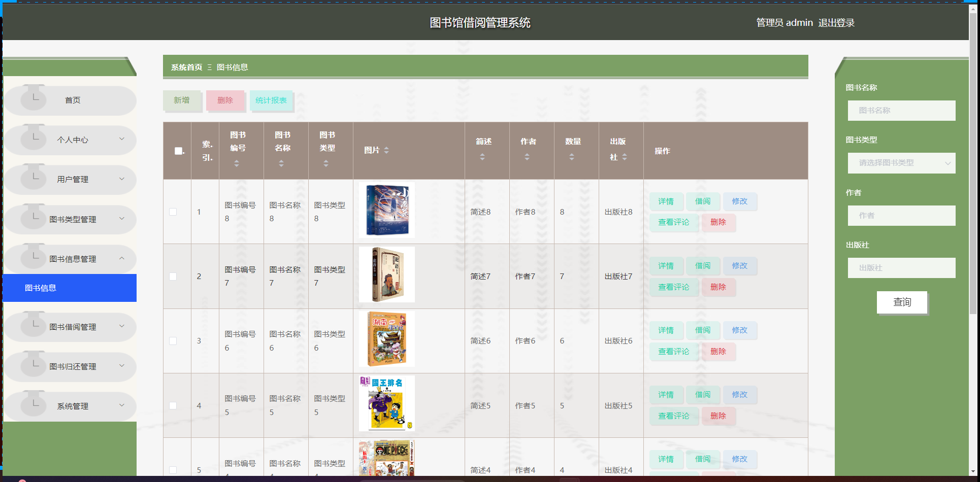Expand 系统管理 chevron in sidebar
Image resolution: width=980 pixels, height=482 pixels.
[122, 405]
